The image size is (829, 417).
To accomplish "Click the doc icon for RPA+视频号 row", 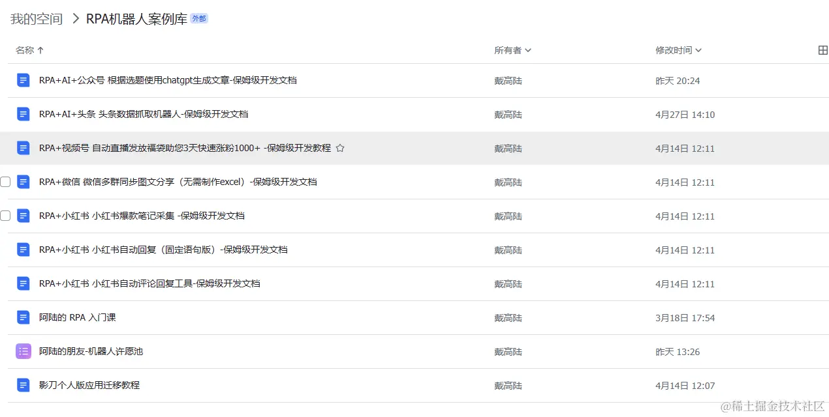I will (23, 148).
